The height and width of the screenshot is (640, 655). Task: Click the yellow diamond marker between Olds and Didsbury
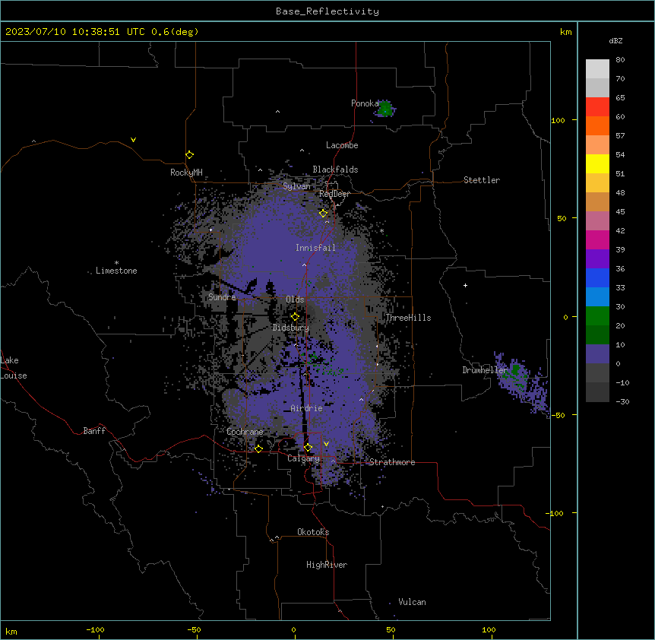click(296, 317)
